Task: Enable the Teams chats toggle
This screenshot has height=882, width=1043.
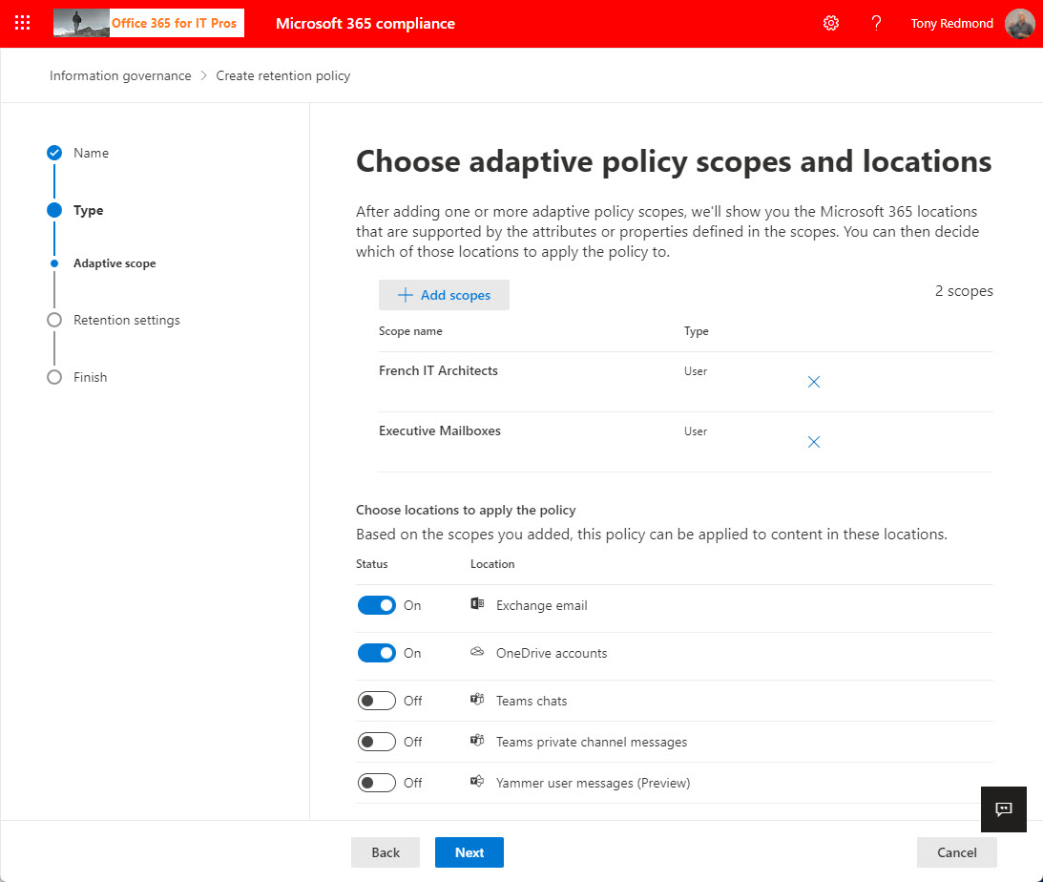Action: [x=376, y=700]
